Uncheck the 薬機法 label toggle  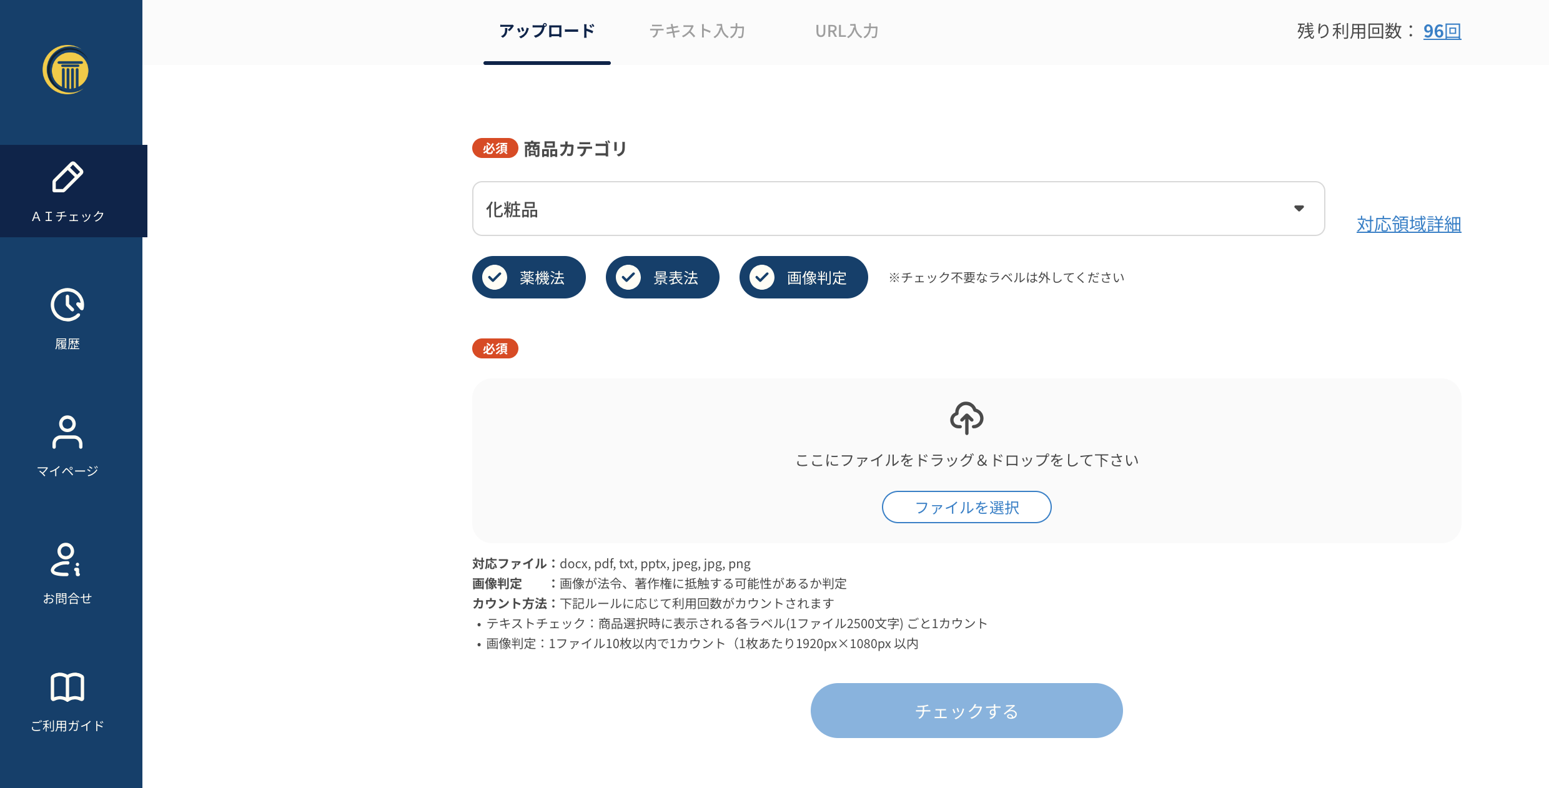coord(529,277)
